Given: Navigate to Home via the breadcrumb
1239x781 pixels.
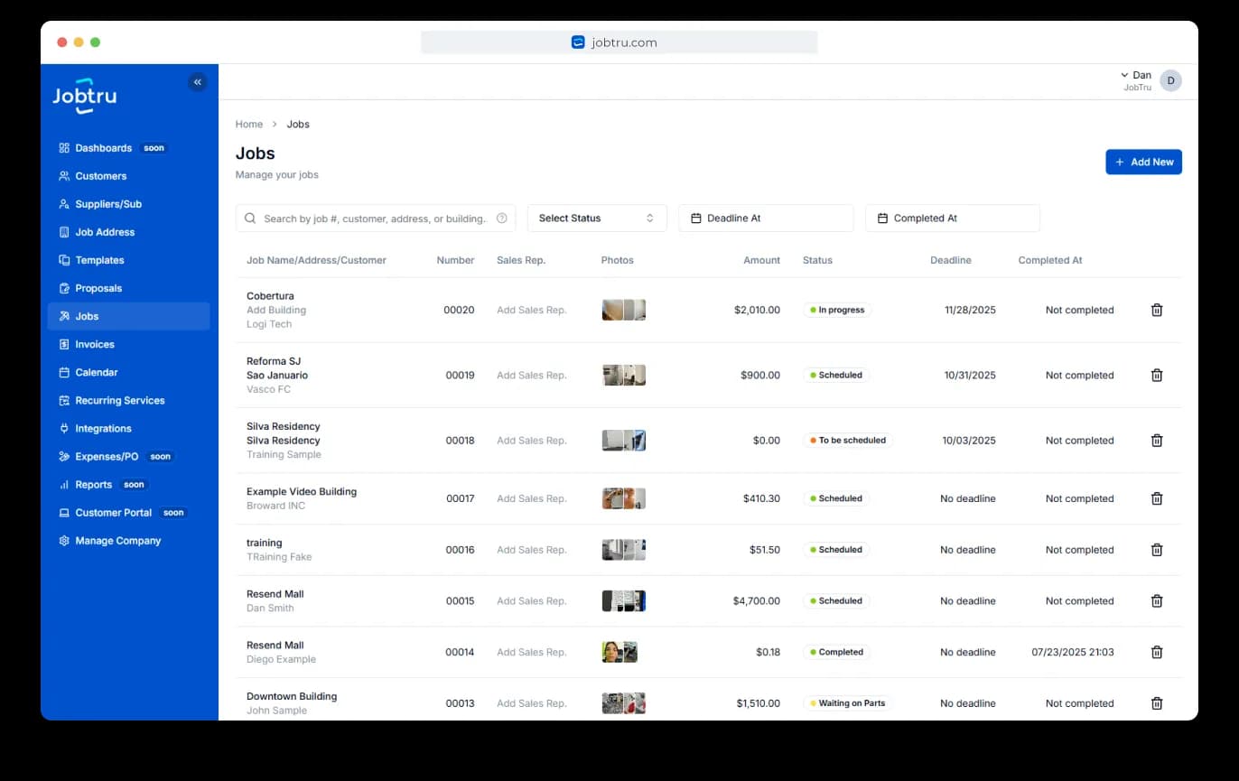Looking at the screenshot, I should [x=249, y=124].
